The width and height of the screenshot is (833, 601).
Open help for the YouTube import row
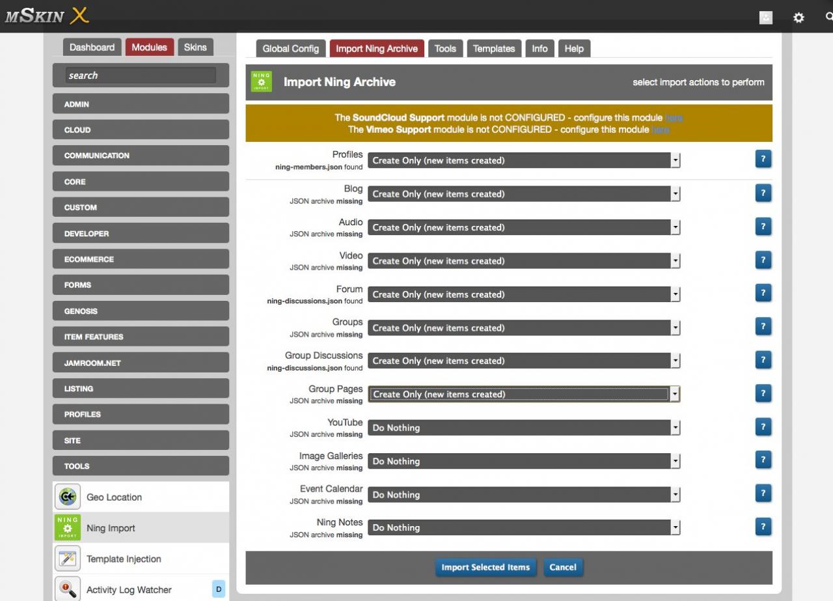[x=763, y=427]
